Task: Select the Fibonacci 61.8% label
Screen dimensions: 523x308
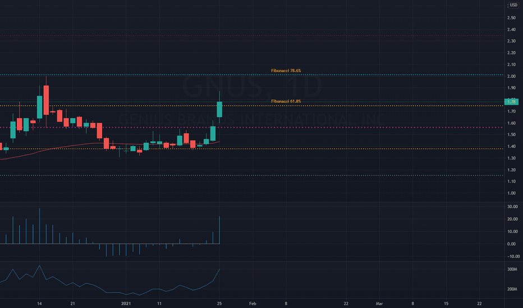Action: (286, 101)
